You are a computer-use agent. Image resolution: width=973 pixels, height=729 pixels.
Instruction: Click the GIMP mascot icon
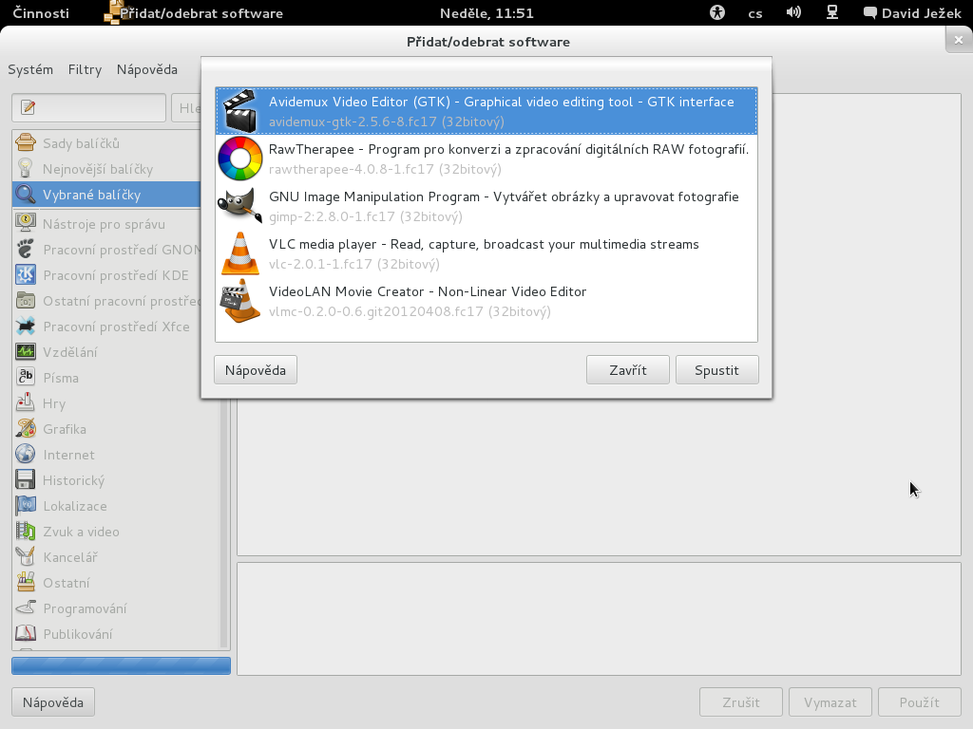tap(240, 205)
